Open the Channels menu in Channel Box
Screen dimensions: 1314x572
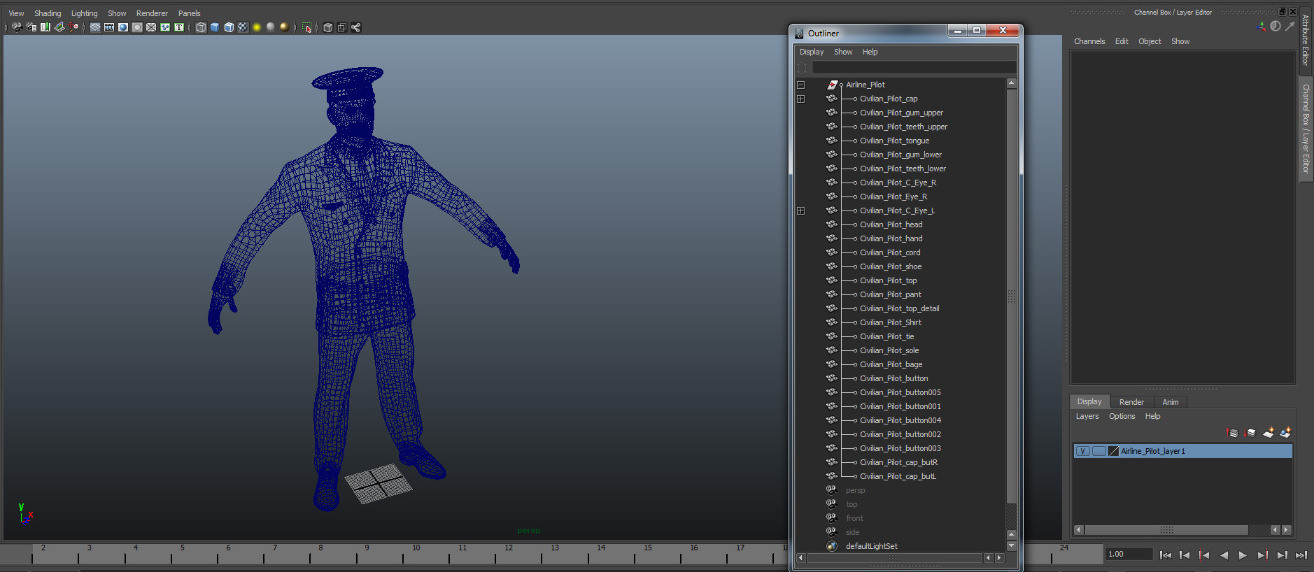click(1089, 41)
